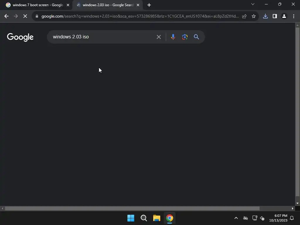Open network status tray icon
The image size is (300, 225).
(x=255, y=218)
